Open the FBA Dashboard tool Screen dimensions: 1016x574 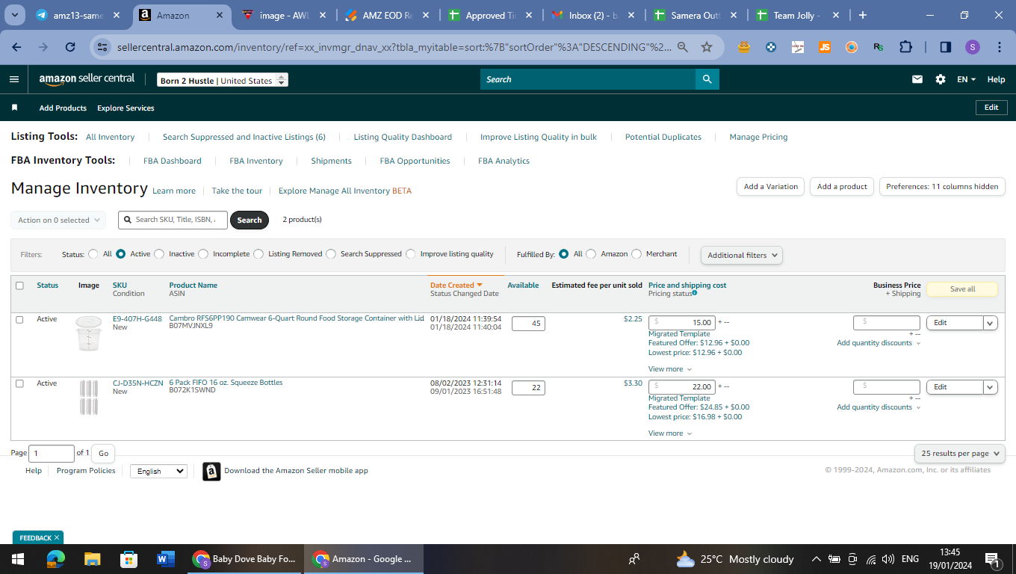coord(173,161)
